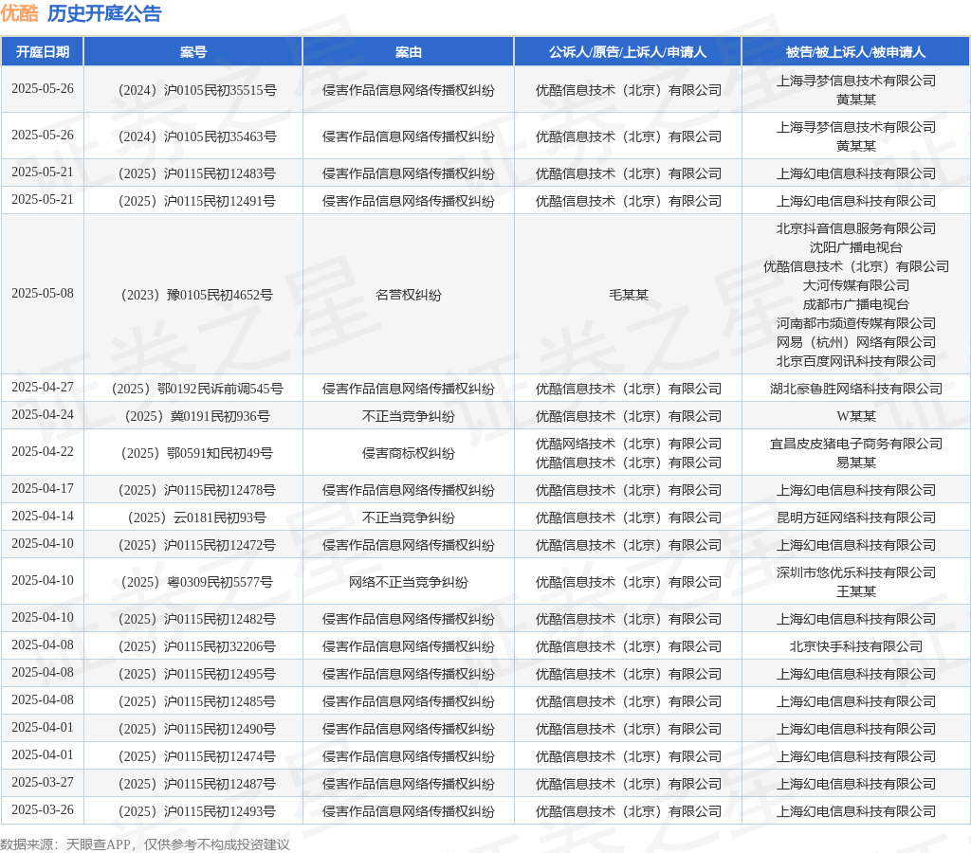Click plaintiff 优酷网络技术（北京）有限公司
The height and width of the screenshot is (853, 971).
(628, 444)
